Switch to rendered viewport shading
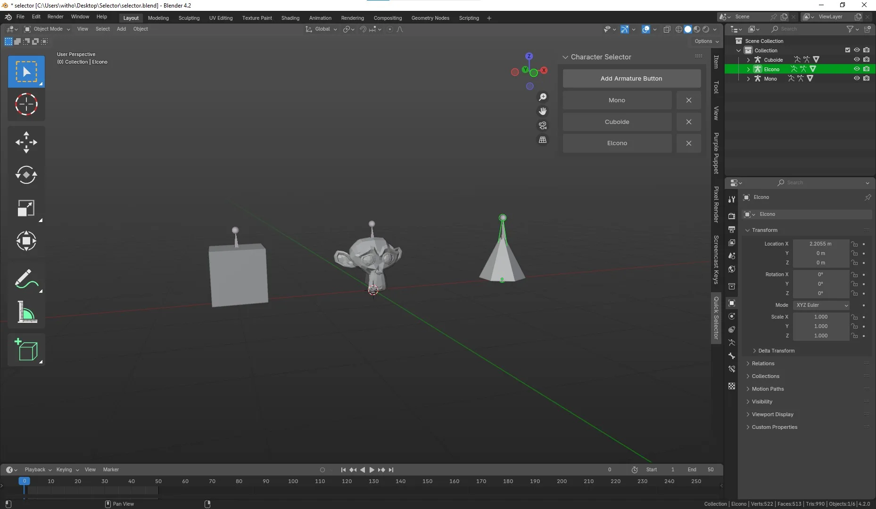The width and height of the screenshot is (876, 509). tap(706, 29)
